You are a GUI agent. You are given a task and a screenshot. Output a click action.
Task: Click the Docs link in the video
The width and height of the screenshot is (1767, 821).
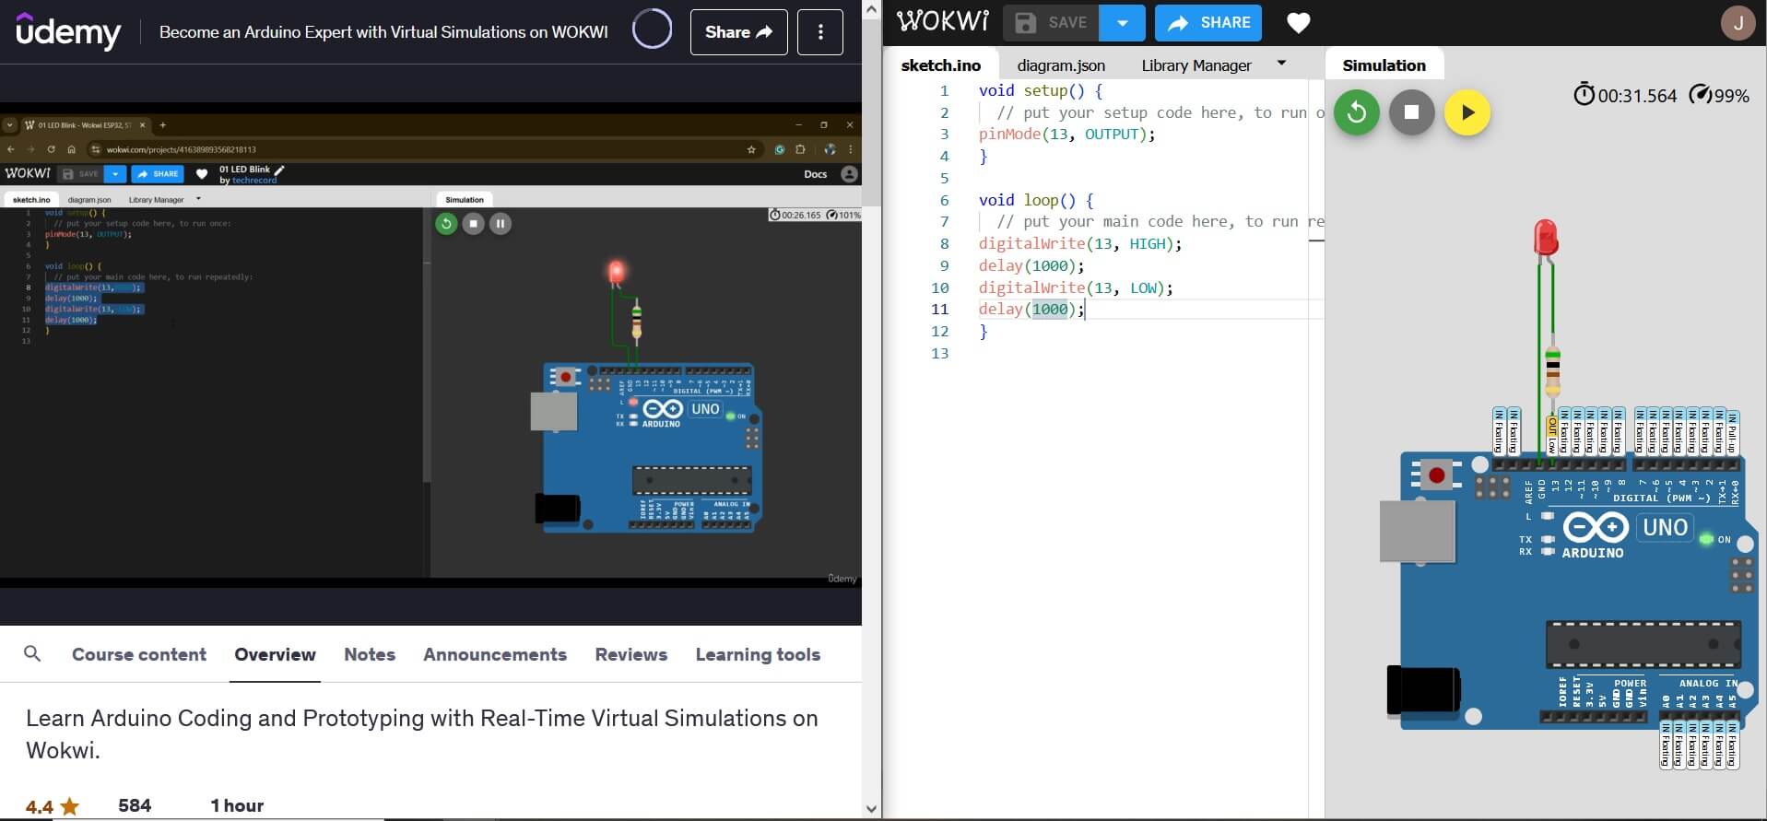815,174
